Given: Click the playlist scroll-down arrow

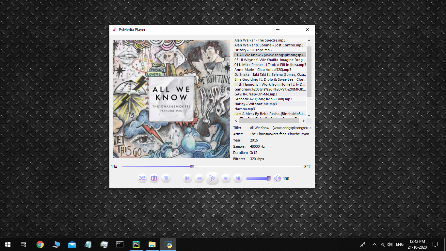Looking at the screenshot, I should pos(309,115).
